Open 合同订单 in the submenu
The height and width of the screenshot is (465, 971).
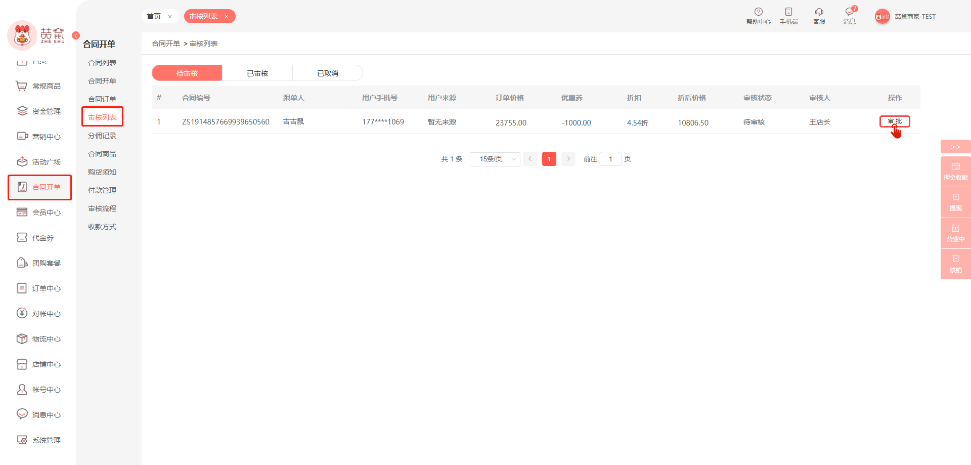[102, 99]
